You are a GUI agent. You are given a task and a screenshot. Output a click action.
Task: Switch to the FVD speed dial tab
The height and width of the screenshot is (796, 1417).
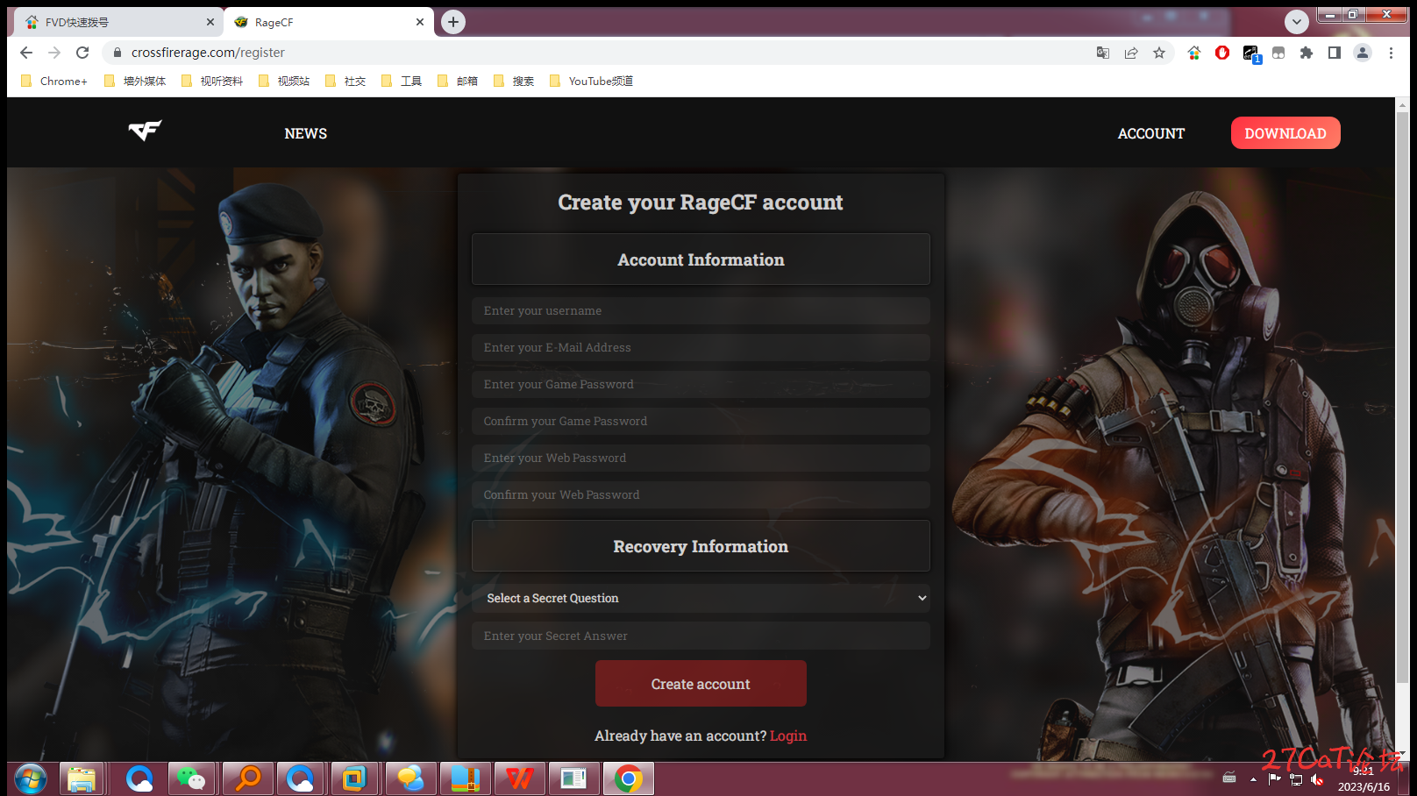click(x=118, y=22)
